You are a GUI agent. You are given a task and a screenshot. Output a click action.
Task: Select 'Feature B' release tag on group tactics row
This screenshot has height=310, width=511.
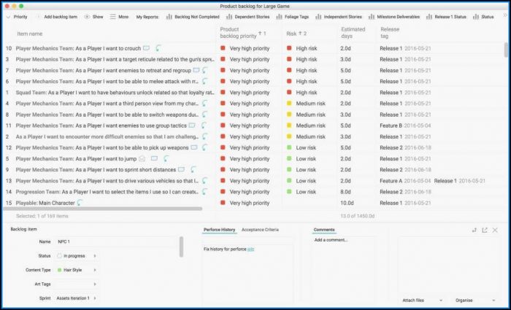391,125
